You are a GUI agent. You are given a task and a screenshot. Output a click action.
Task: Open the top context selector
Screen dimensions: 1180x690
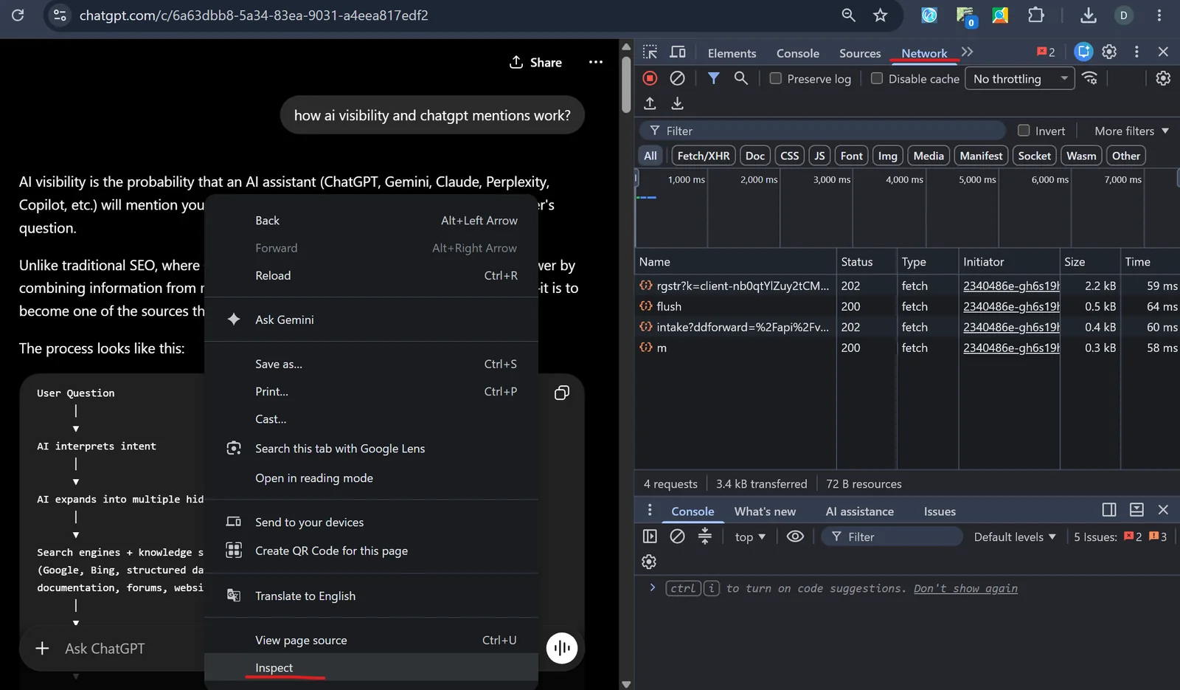click(x=750, y=537)
